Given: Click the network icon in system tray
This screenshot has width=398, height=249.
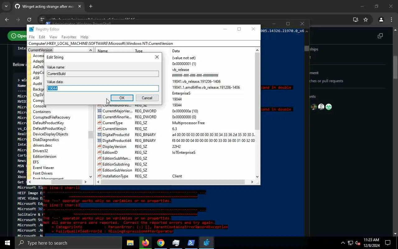Looking at the screenshot, I should pyautogui.click(x=350, y=243).
